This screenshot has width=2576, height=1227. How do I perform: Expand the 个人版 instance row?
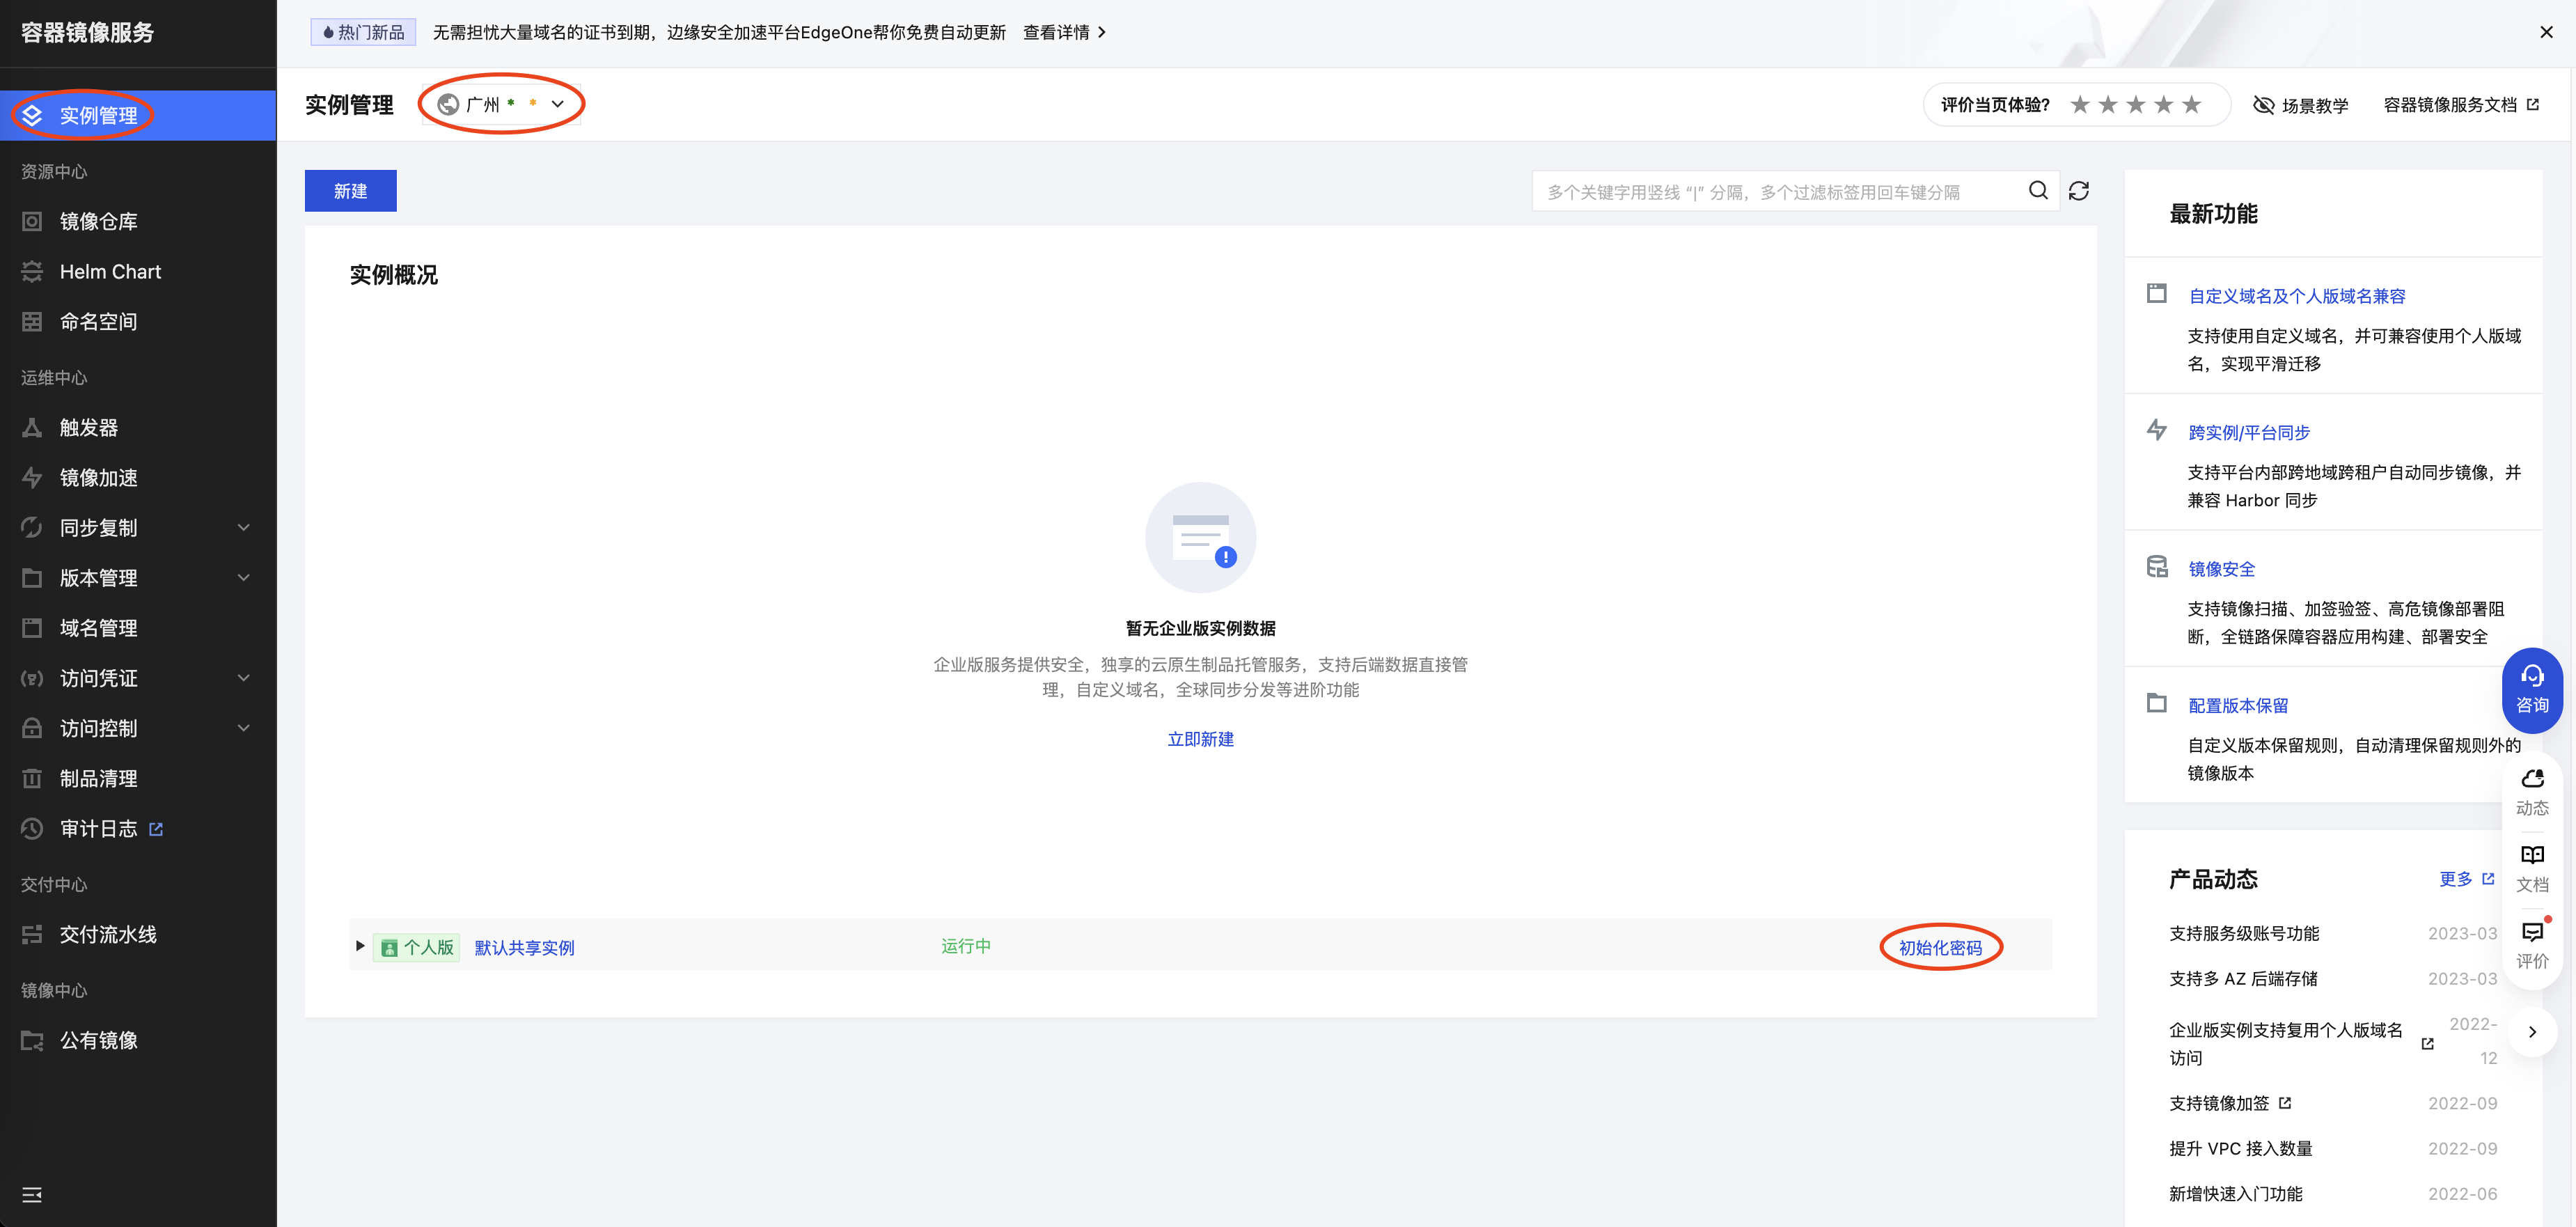click(x=360, y=946)
